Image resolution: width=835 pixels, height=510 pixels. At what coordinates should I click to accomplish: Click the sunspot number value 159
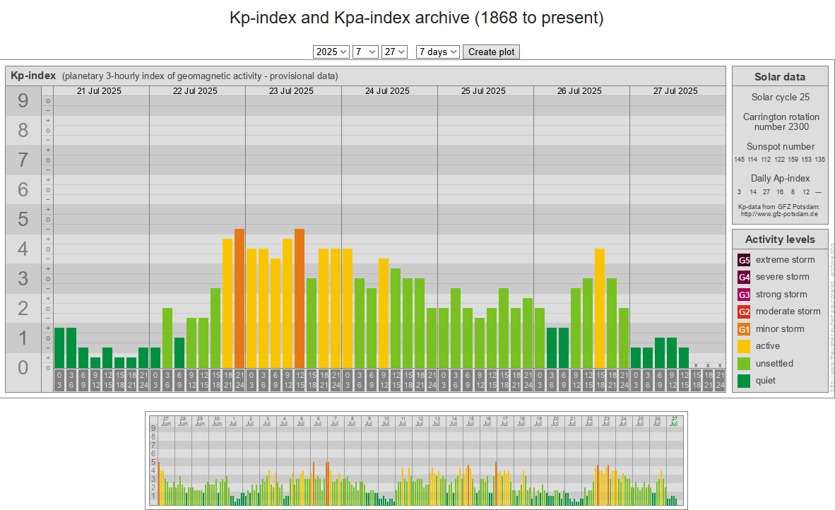(793, 159)
